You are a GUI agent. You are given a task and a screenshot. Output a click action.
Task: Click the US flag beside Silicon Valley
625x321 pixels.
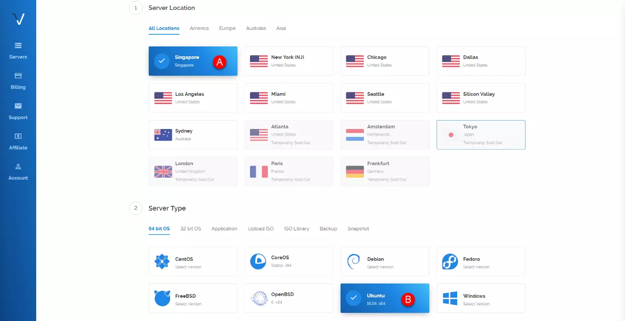click(x=451, y=98)
